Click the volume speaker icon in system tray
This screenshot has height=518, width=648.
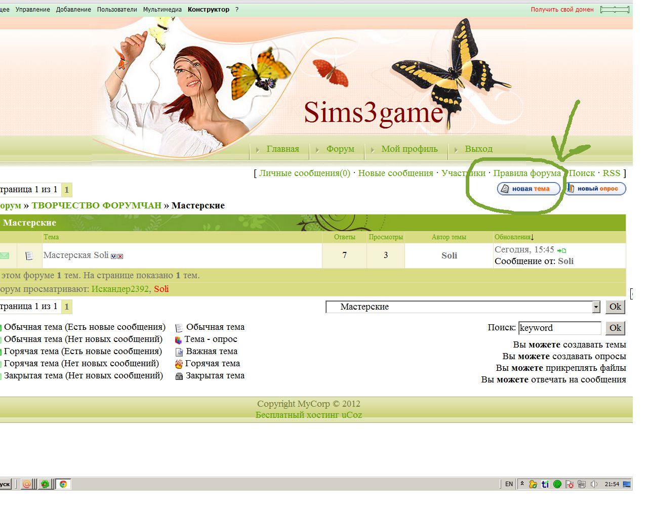tap(594, 484)
